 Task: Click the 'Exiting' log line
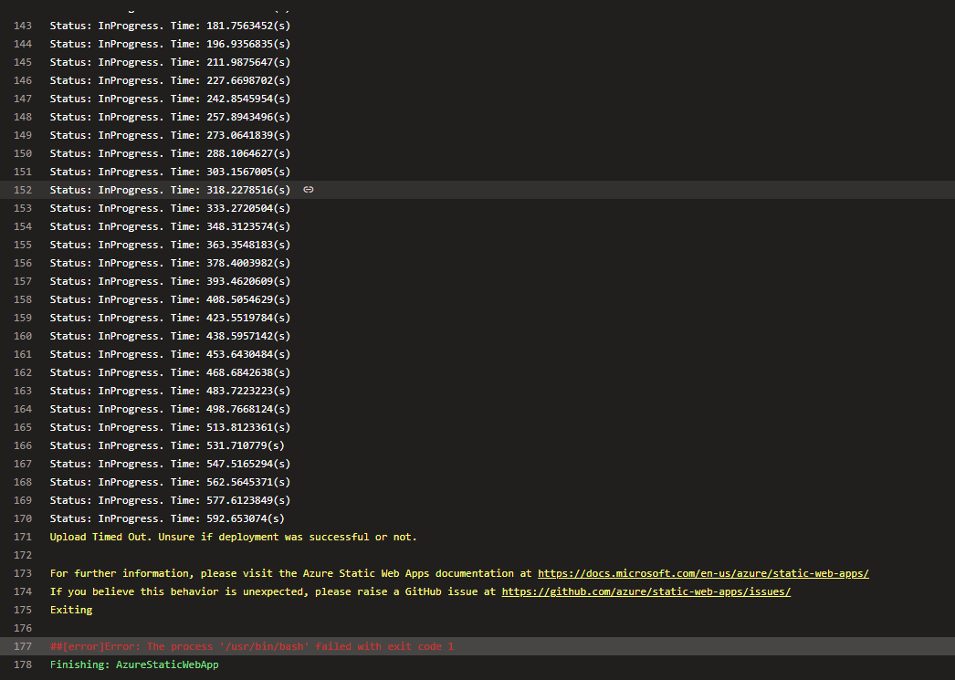(71, 610)
